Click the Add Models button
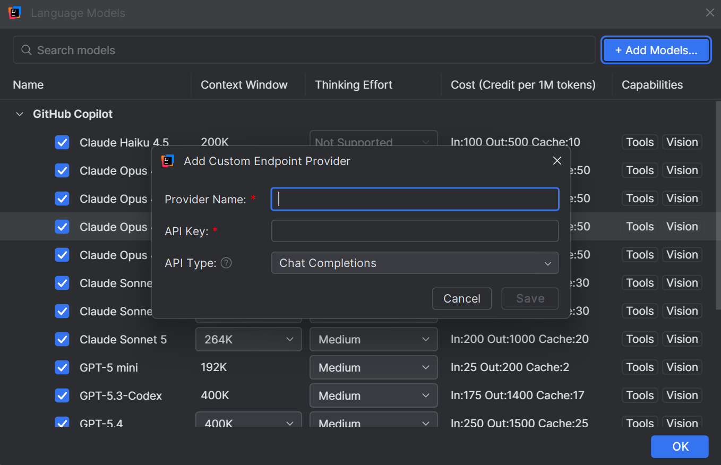This screenshot has width=721, height=465. tap(656, 50)
